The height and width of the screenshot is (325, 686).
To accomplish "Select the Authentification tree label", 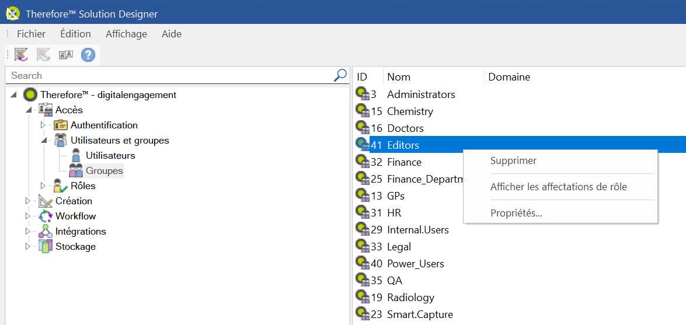I will pyautogui.click(x=104, y=125).
